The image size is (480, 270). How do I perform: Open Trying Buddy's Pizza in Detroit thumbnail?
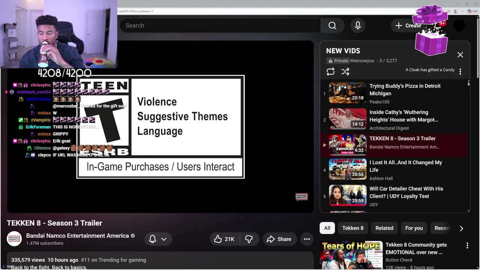(x=348, y=93)
